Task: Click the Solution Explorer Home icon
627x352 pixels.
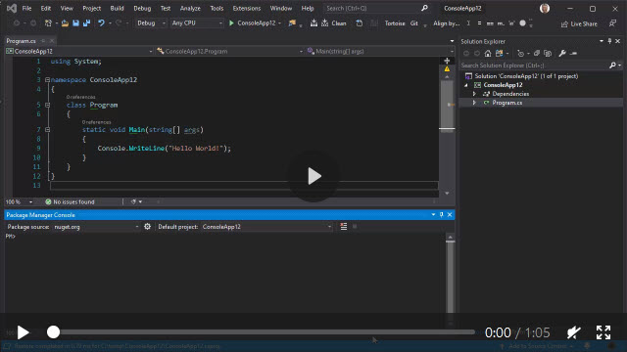Action: [488, 53]
